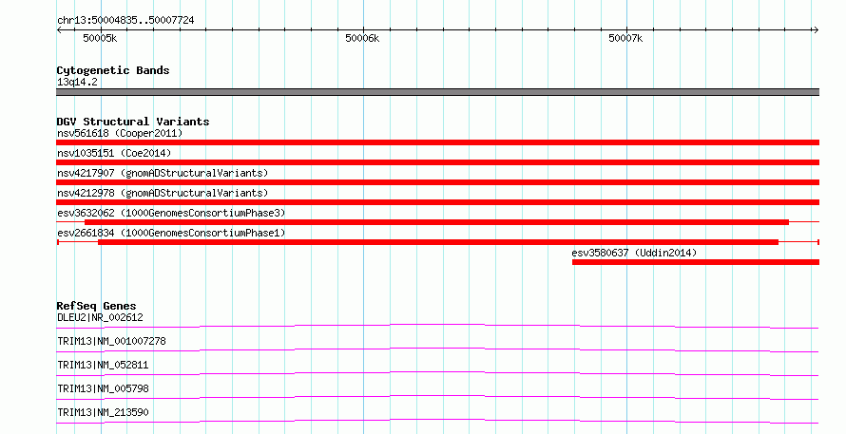Click the right arrow of the ruler
Viewport: 846px width, 434px height.
pos(816,30)
